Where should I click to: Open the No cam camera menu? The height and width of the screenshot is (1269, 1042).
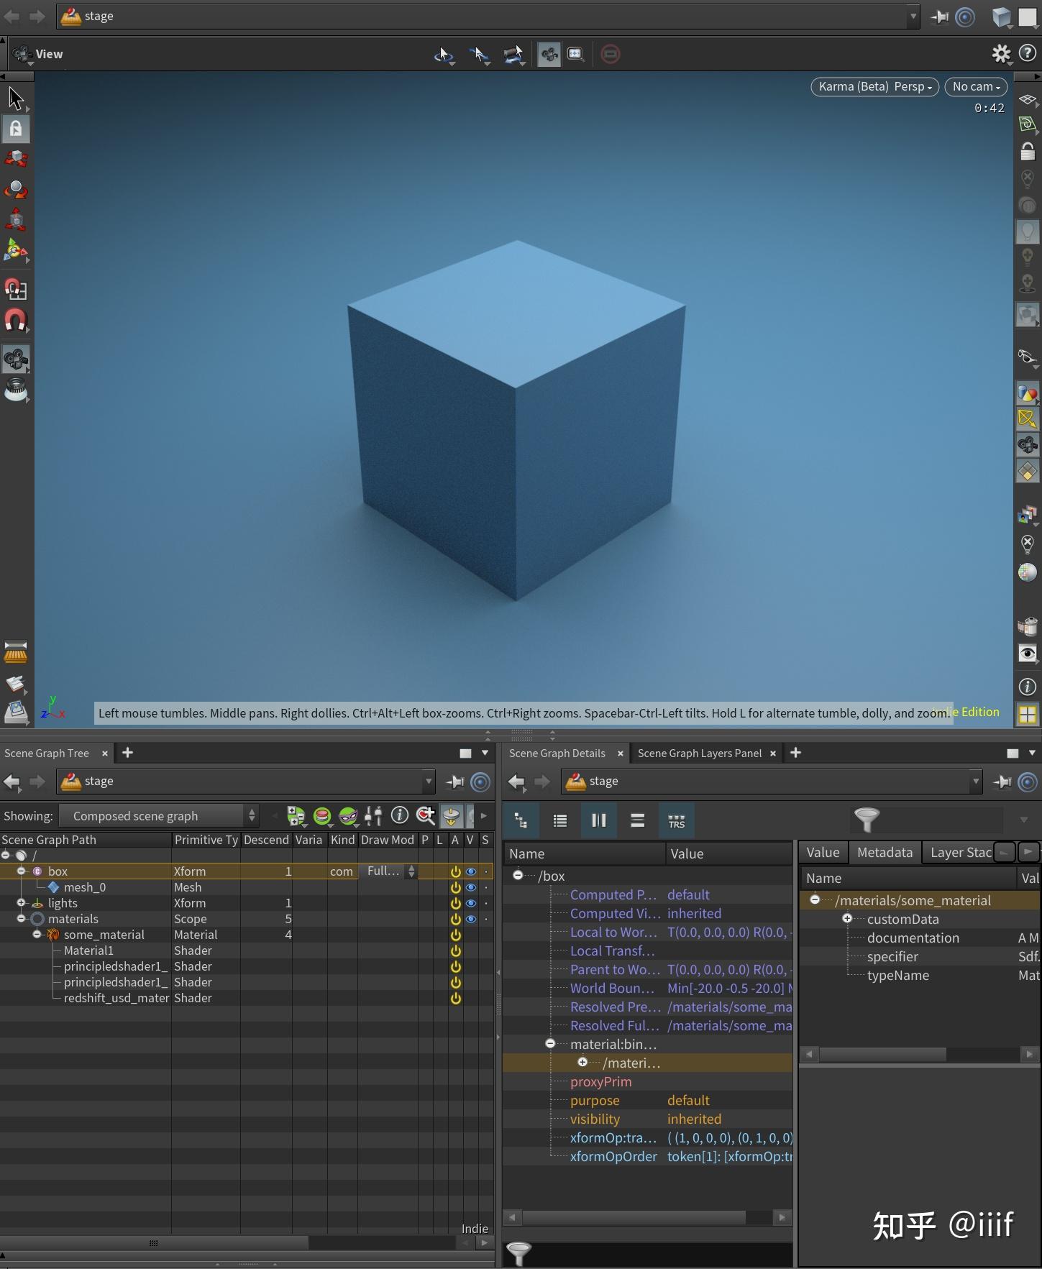click(976, 86)
